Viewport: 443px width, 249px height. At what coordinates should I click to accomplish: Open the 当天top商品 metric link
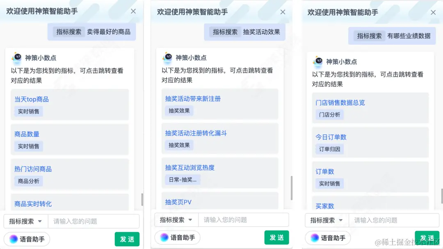[x=31, y=99]
